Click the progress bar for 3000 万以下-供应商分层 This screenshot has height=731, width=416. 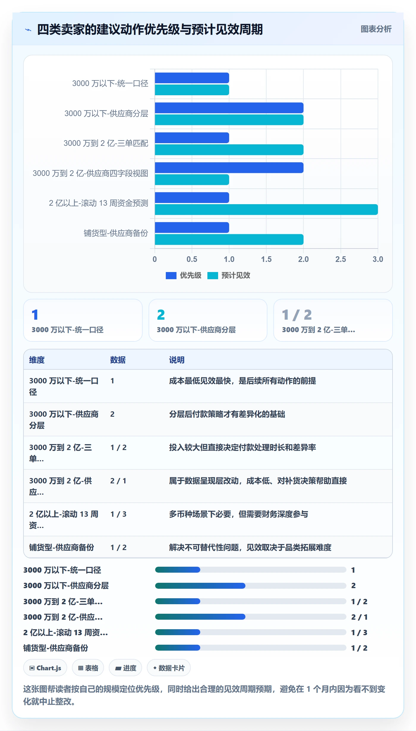pyautogui.click(x=250, y=586)
